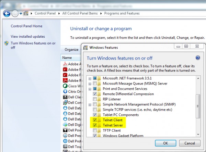Select the first Adobe A program icon
Viewport: 206px width, 152px height.
click(x=65, y=64)
